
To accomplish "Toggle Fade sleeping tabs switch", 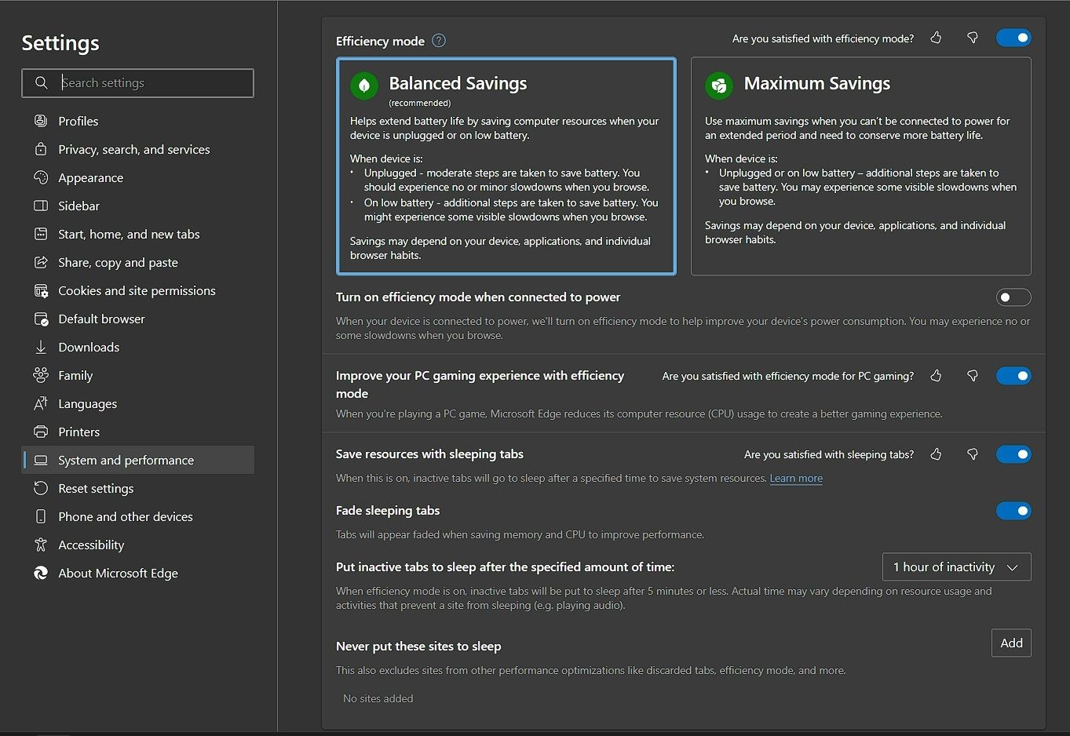I will tap(1013, 511).
